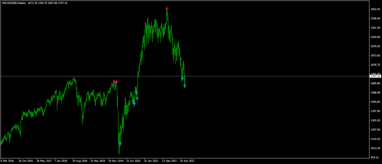The height and width of the screenshot is (164, 382).
Task: Click the 919.15 price axis label
Action: pyautogui.click(x=375, y=158)
